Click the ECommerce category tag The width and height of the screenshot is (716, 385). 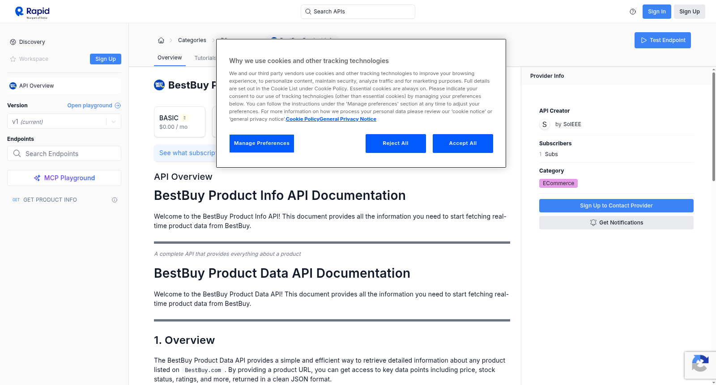[558, 183]
